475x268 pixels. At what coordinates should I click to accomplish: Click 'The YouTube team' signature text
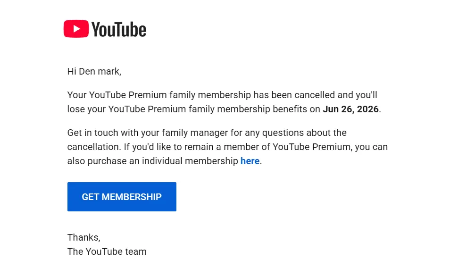tap(107, 251)
